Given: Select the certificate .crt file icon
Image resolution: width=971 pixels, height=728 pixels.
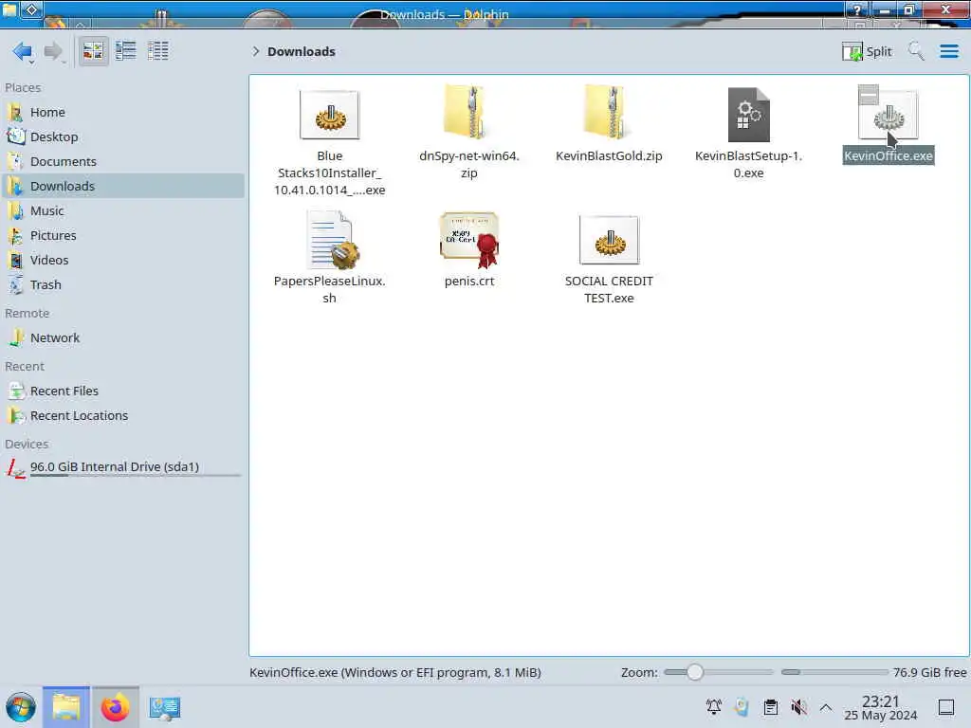Looking at the screenshot, I should (x=468, y=240).
